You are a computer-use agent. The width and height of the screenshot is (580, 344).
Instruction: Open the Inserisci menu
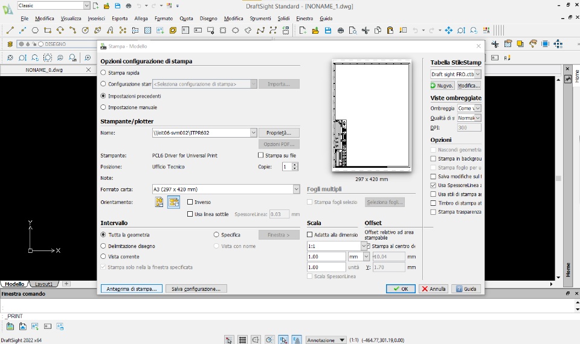(96, 18)
